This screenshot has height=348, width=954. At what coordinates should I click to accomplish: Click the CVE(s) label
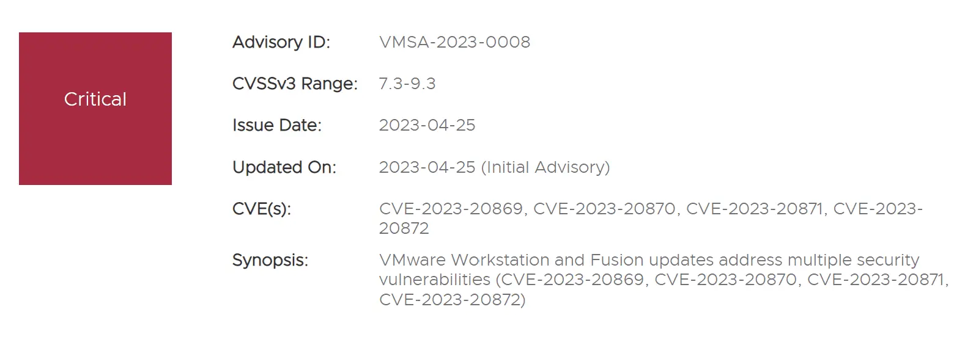(x=262, y=209)
